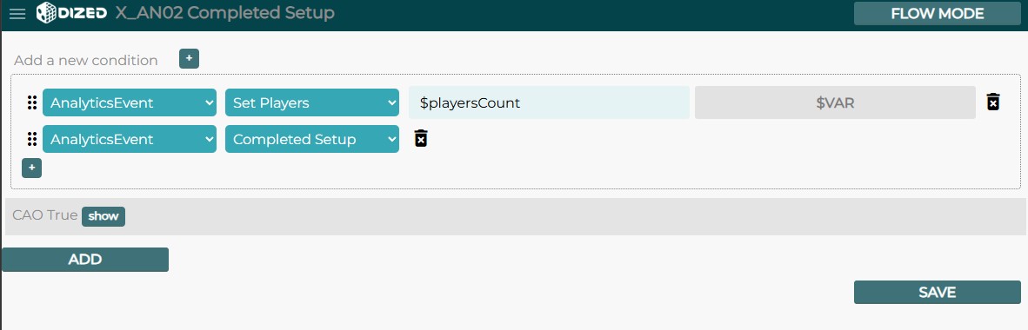
Task: Grab drag handle of Completed Setup row
Action: (32, 140)
